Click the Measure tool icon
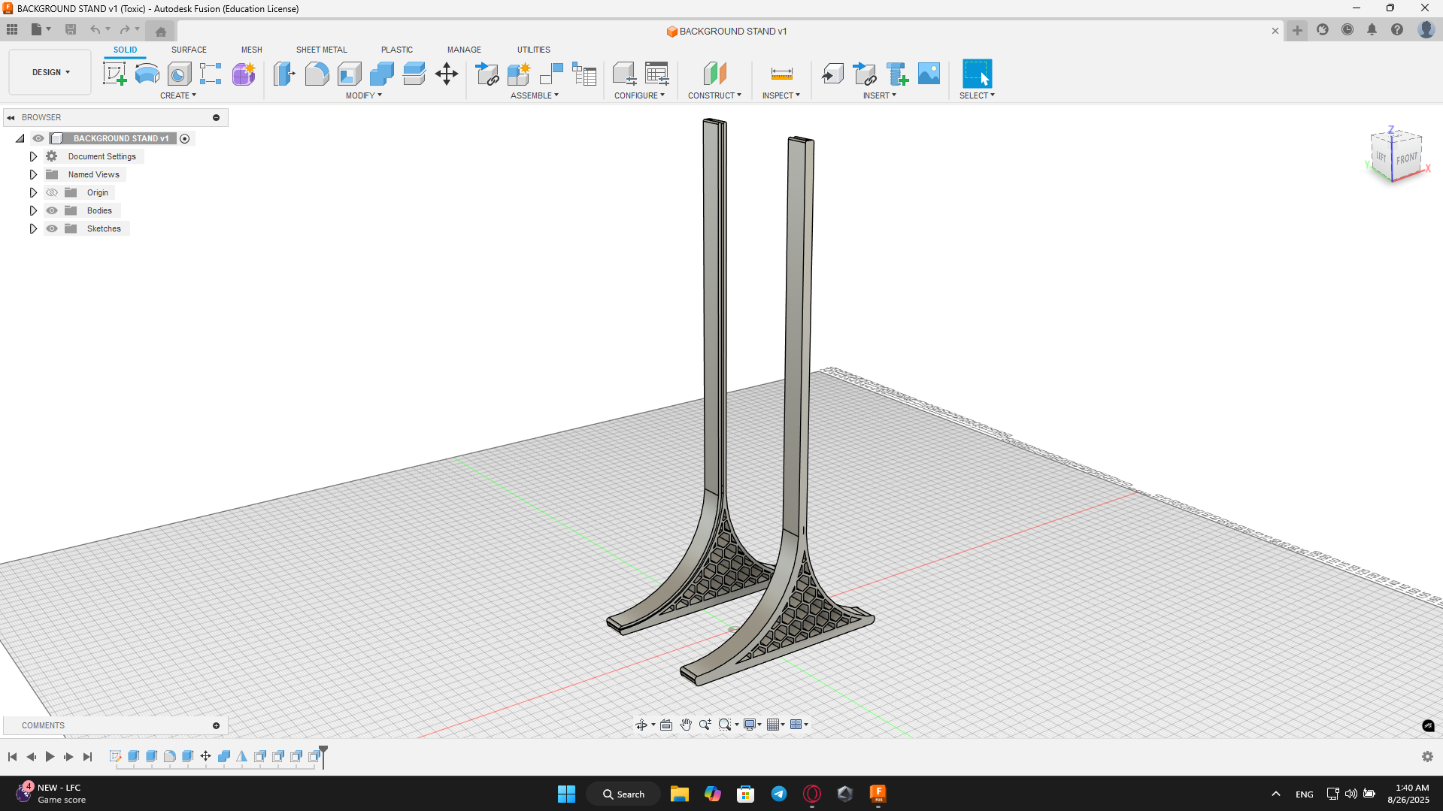Screen dimensions: 1443x811 (x=781, y=74)
